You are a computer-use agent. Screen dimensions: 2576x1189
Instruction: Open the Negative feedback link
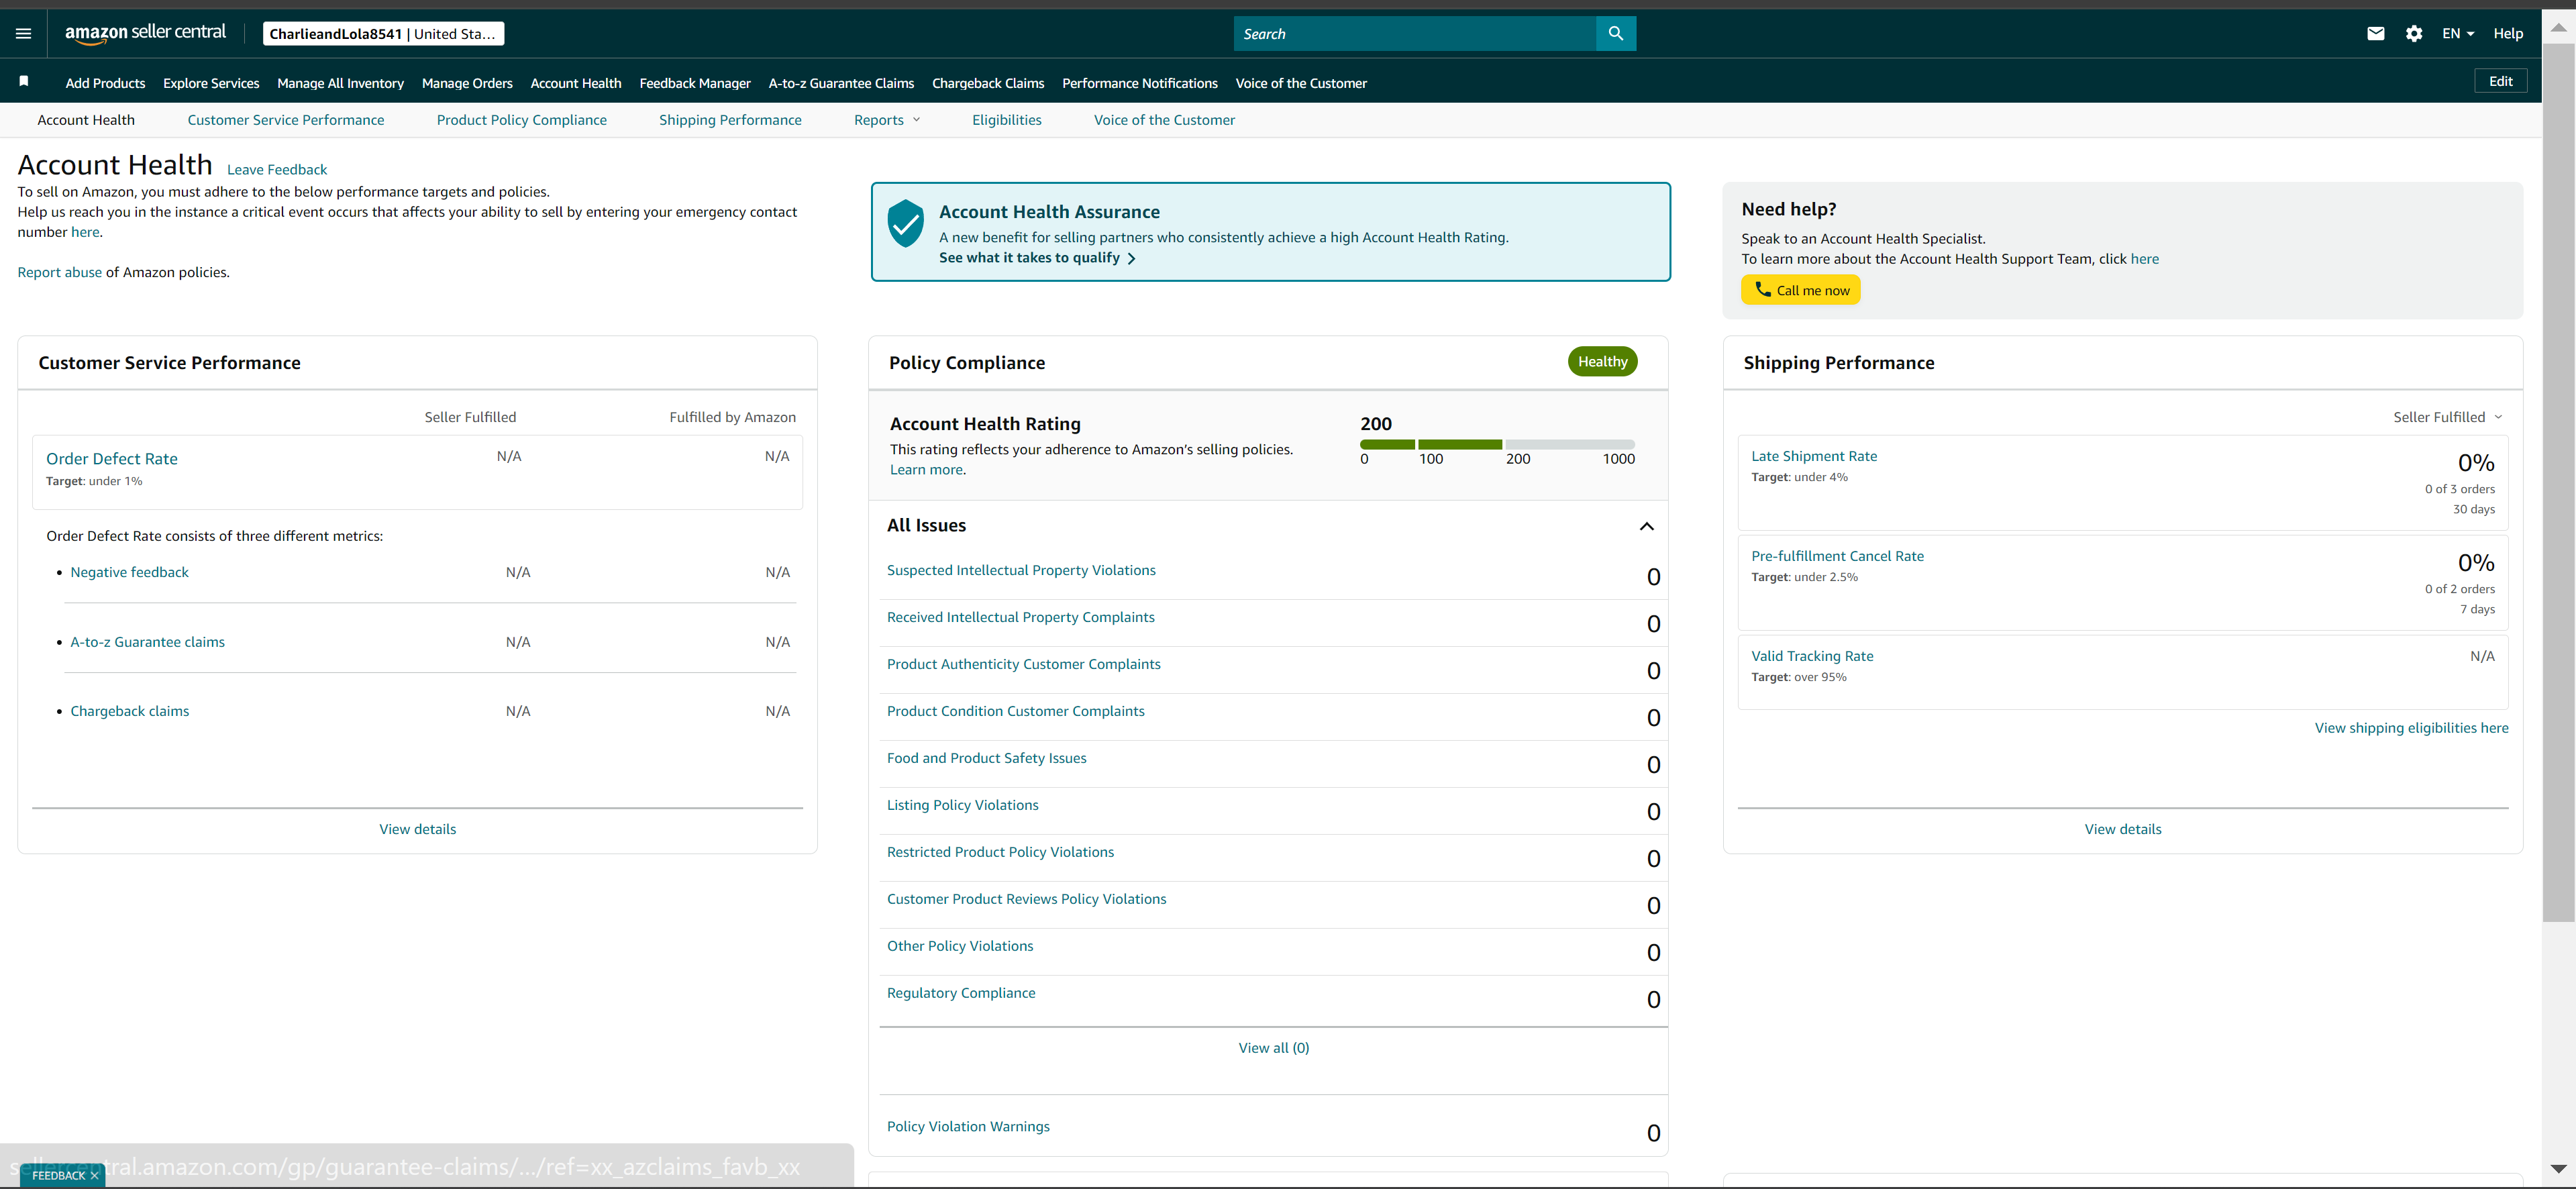[129, 572]
